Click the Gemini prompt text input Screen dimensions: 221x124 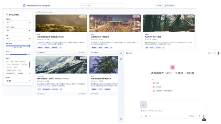(173, 111)
